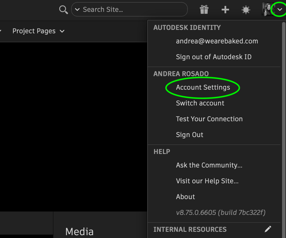Viewport: 286px width, 238px height.
Task: Open the gift box what's new icon
Action: [204, 10]
